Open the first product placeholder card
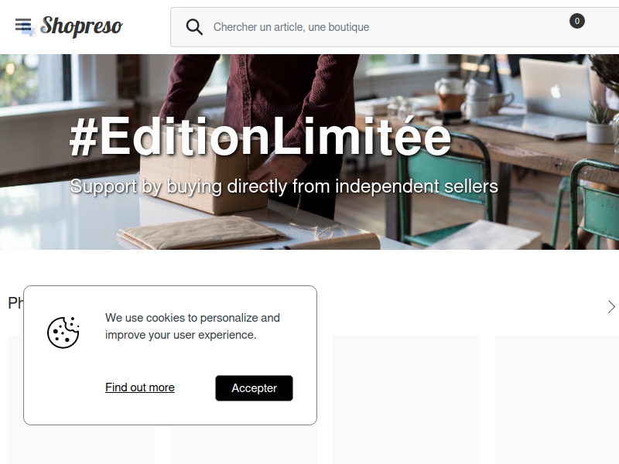The width and height of the screenshot is (619, 464). (x=15, y=400)
